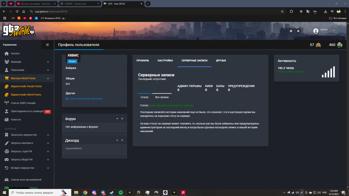Switch to Контент на канале YouTube tab
The image size is (349, 196).
click(x=36, y=4)
